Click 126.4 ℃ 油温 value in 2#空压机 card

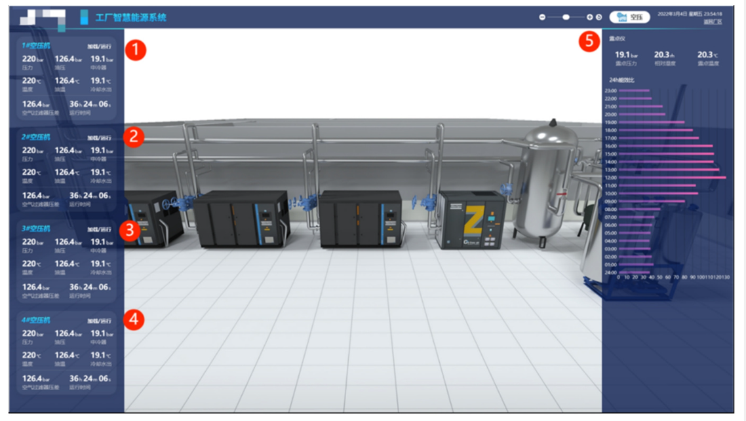(67, 172)
